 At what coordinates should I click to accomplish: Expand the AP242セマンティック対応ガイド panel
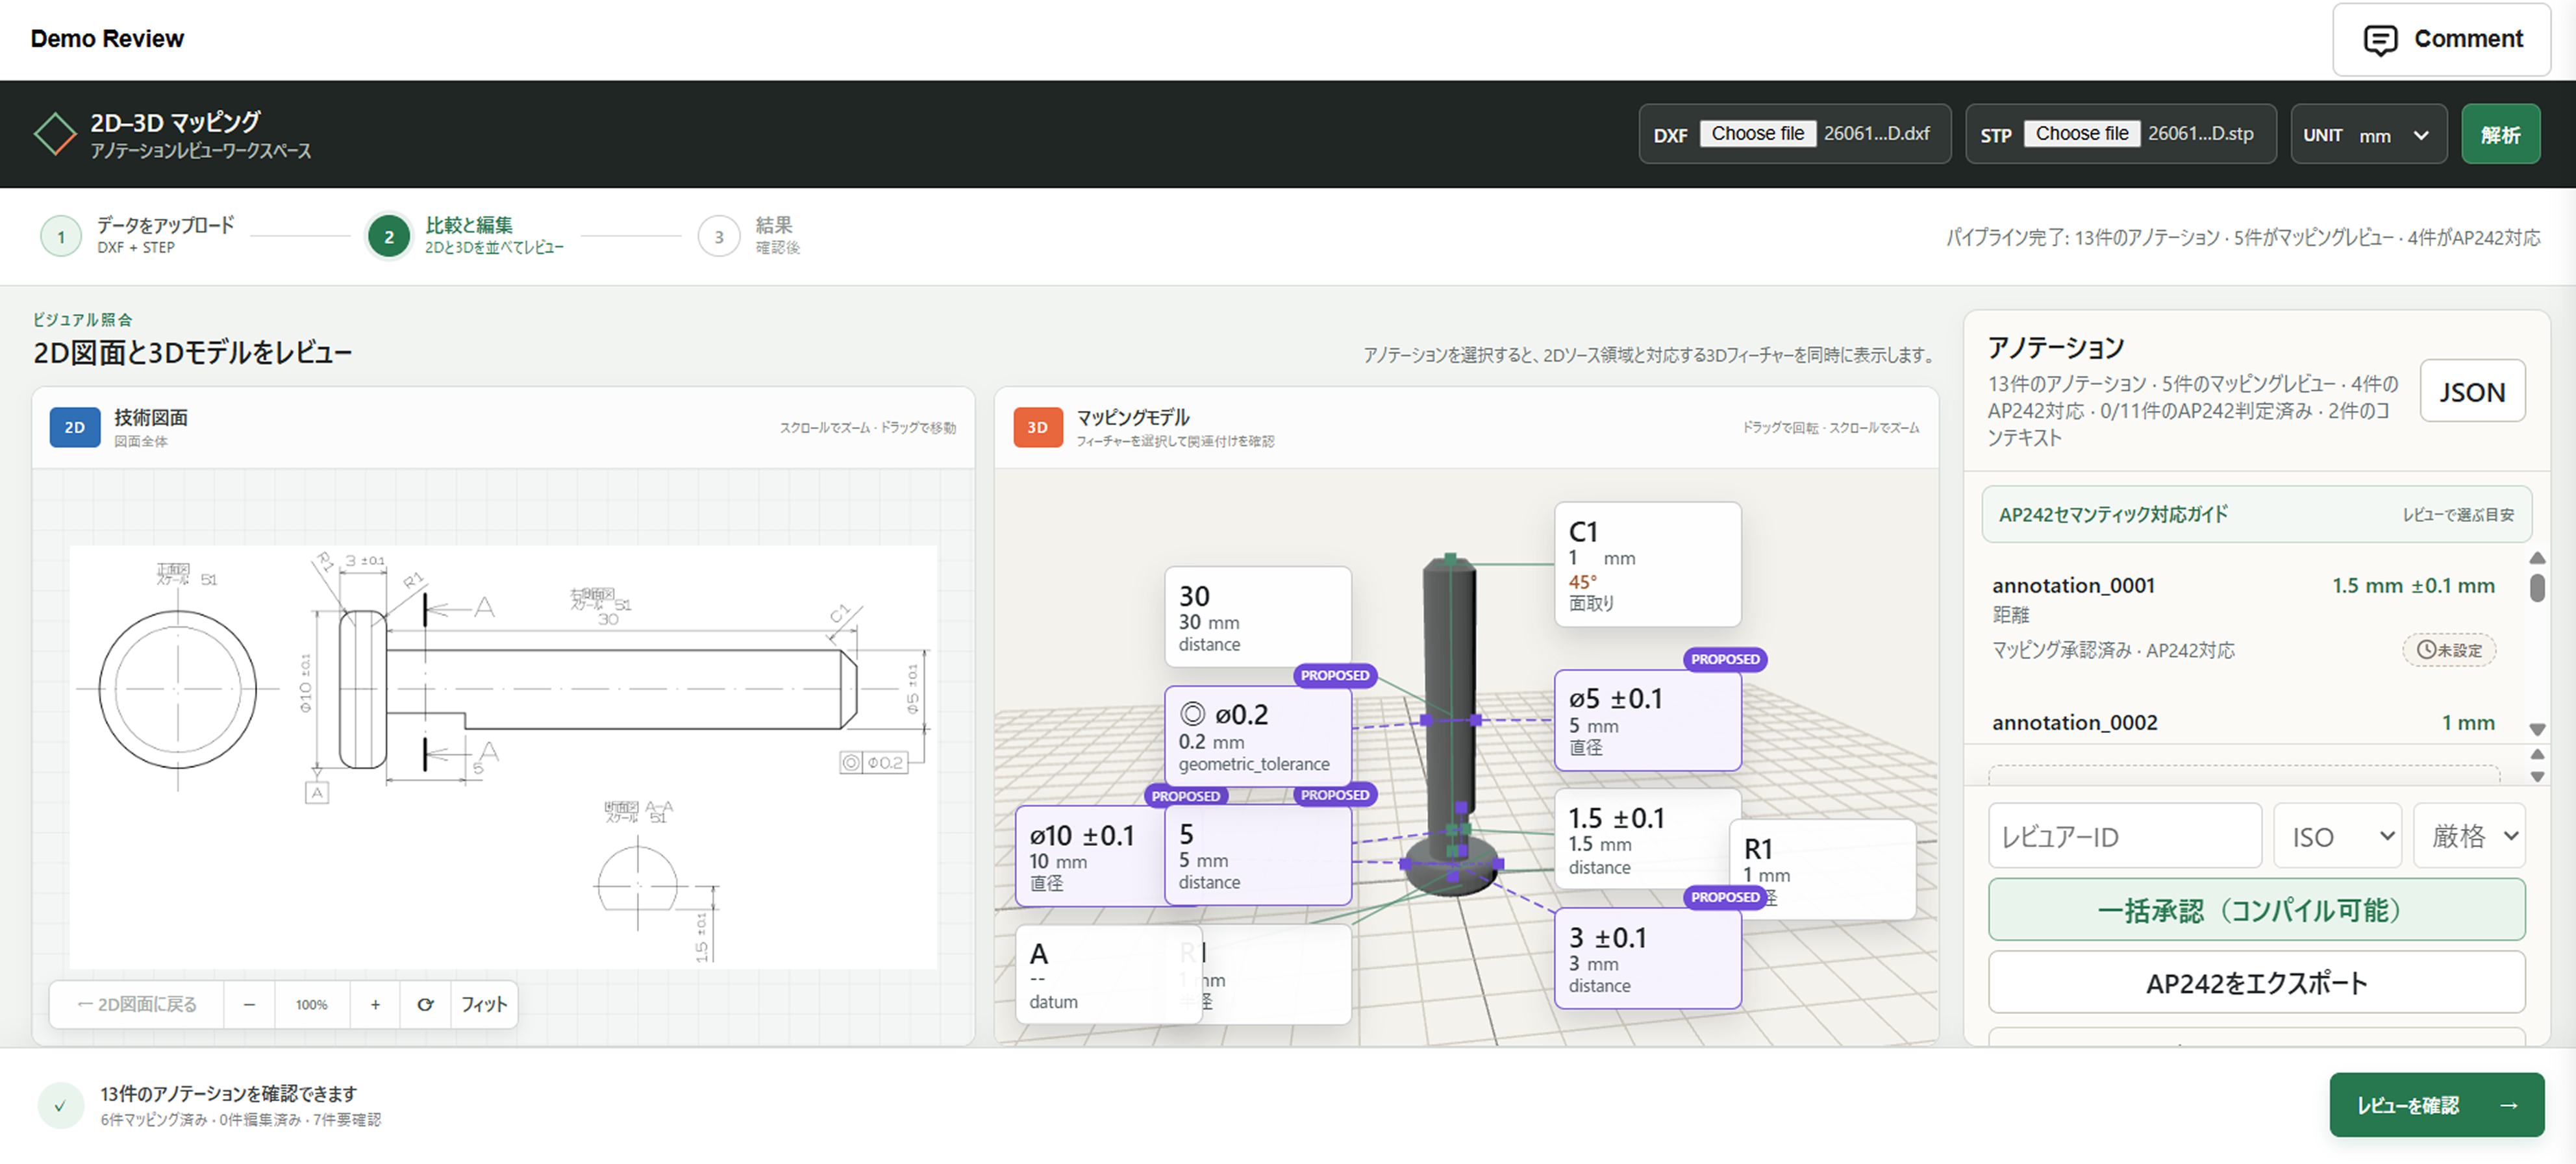point(2256,514)
